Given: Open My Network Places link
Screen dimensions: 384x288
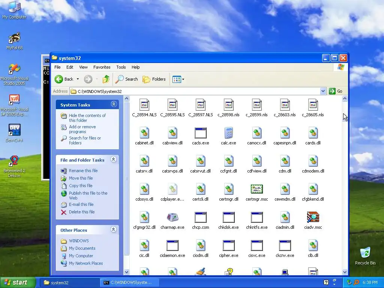Looking at the screenshot, I should click(86, 263).
